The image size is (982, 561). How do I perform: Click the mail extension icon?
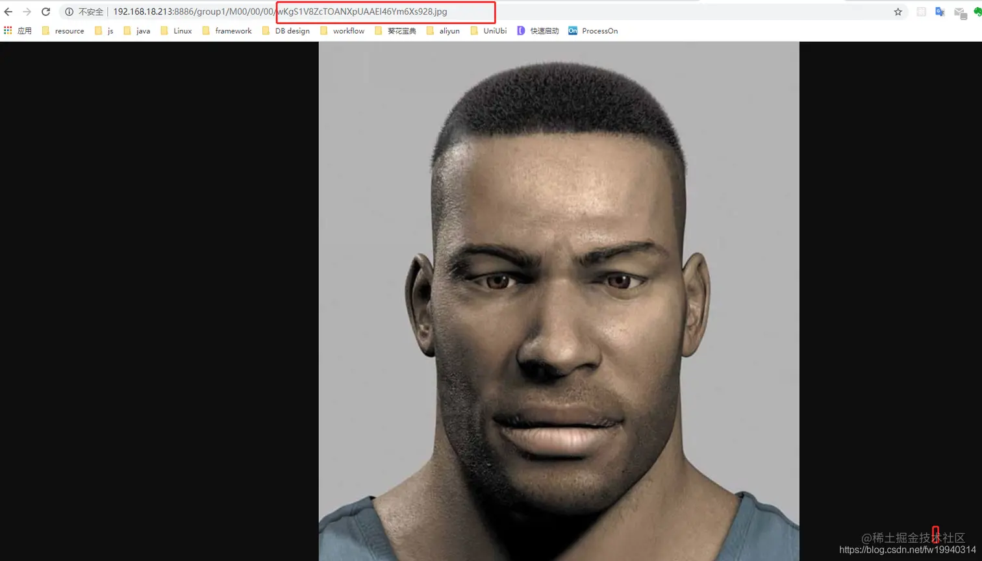click(x=960, y=12)
